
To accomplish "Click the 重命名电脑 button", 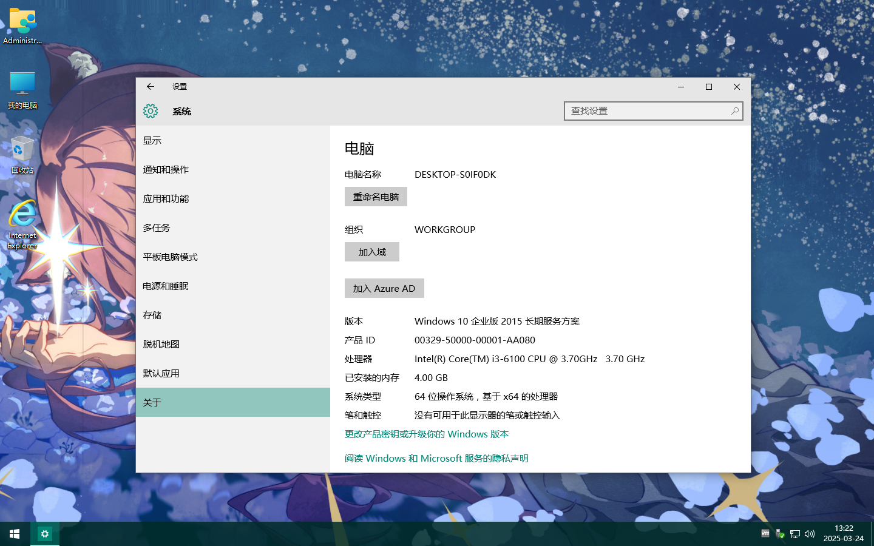I will pyautogui.click(x=376, y=197).
